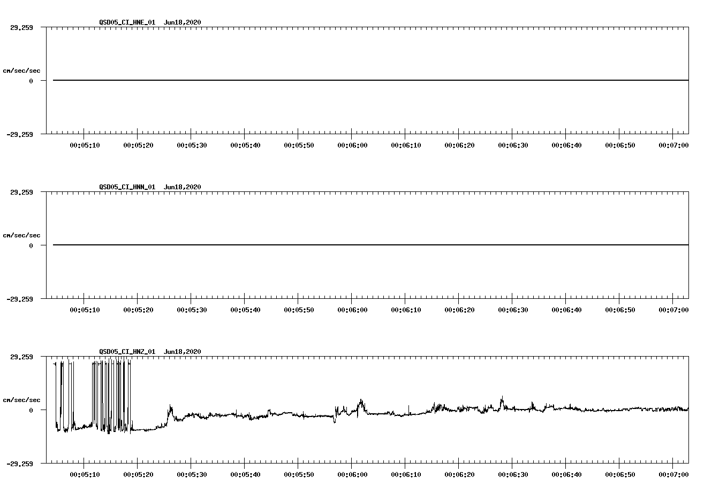Click the 00:05:50 time label on HNN plot
The height and width of the screenshot is (494, 727).
pyautogui.click(x=299, y=310)
